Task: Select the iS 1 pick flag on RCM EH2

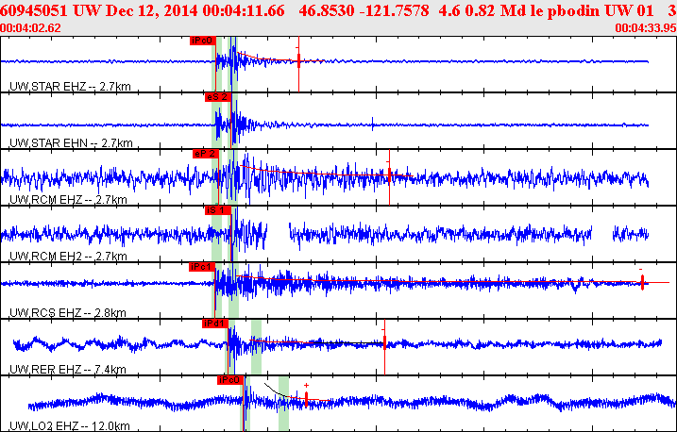Action: [x=217, y=209]
